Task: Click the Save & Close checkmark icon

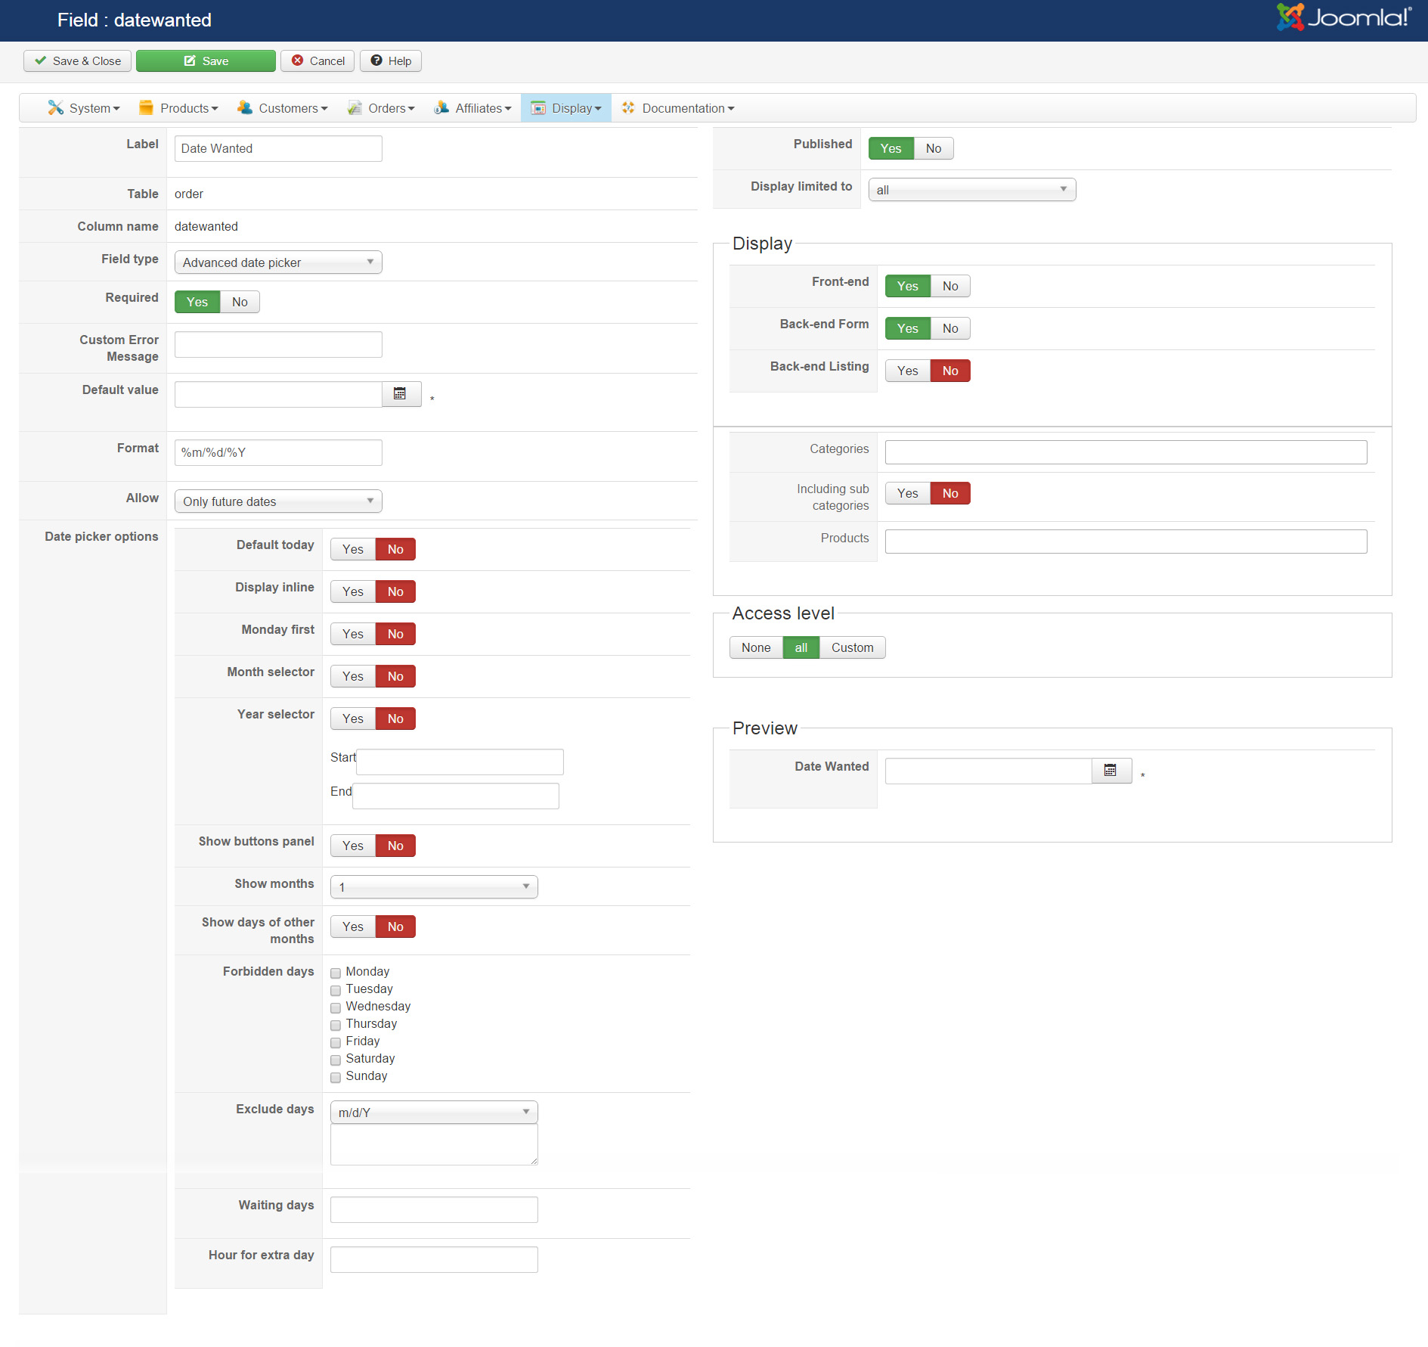Action: pyautogui.click(x=41, y=61)
